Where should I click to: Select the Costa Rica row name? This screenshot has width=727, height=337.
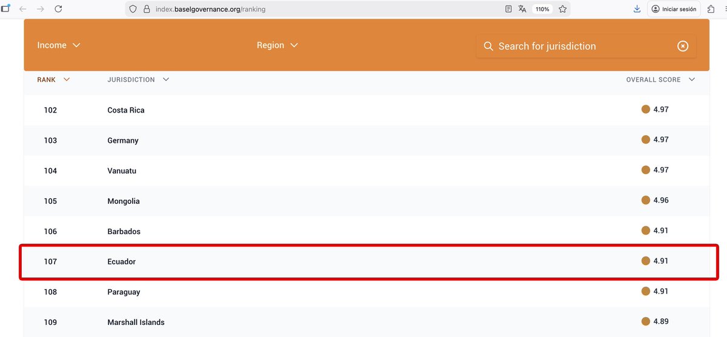[x=126, y=110]
